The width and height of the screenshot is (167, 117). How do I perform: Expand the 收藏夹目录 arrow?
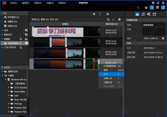2,71
